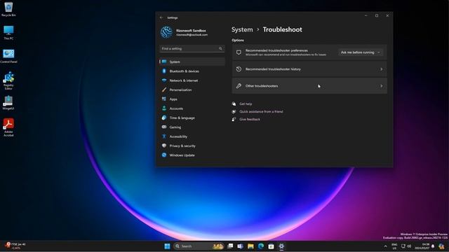
Task: Open the Windows Start menu
Action: pyautogui.click(x=167, y=246)
